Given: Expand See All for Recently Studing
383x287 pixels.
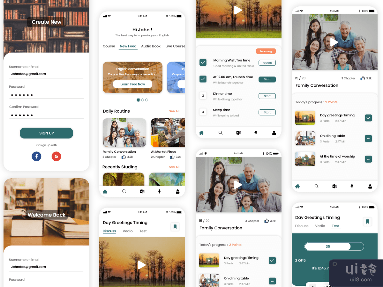Looking at the screenshot, I should (174, 167).
